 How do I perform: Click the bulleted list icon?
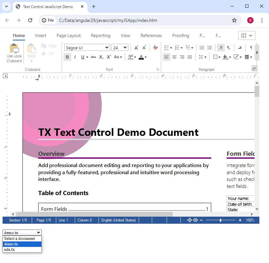(x=166, y=48)
